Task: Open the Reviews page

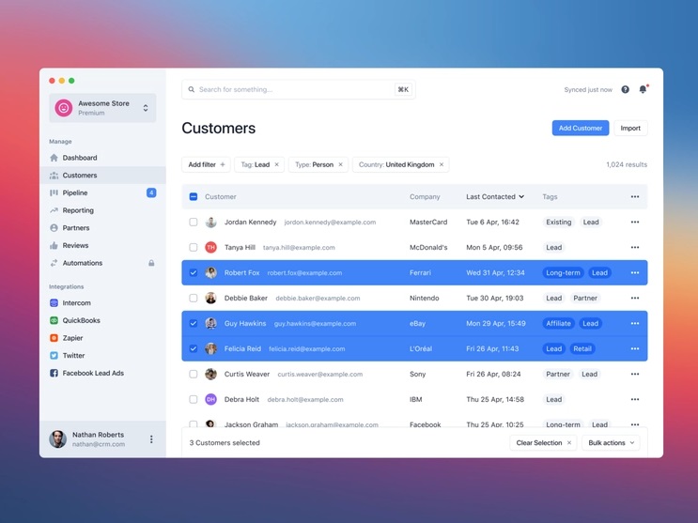Action: 102,246
